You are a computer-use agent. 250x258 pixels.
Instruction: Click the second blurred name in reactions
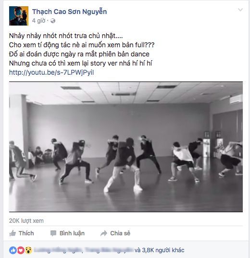[109, 250]
